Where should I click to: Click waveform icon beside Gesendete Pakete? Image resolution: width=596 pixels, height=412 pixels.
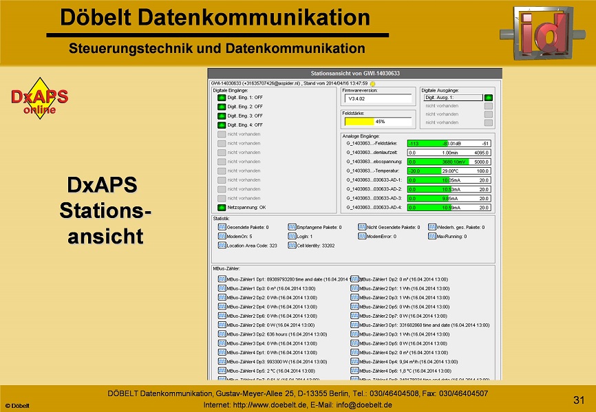click(x=222, y=227)
